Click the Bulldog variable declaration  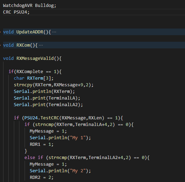coord(45,6)
